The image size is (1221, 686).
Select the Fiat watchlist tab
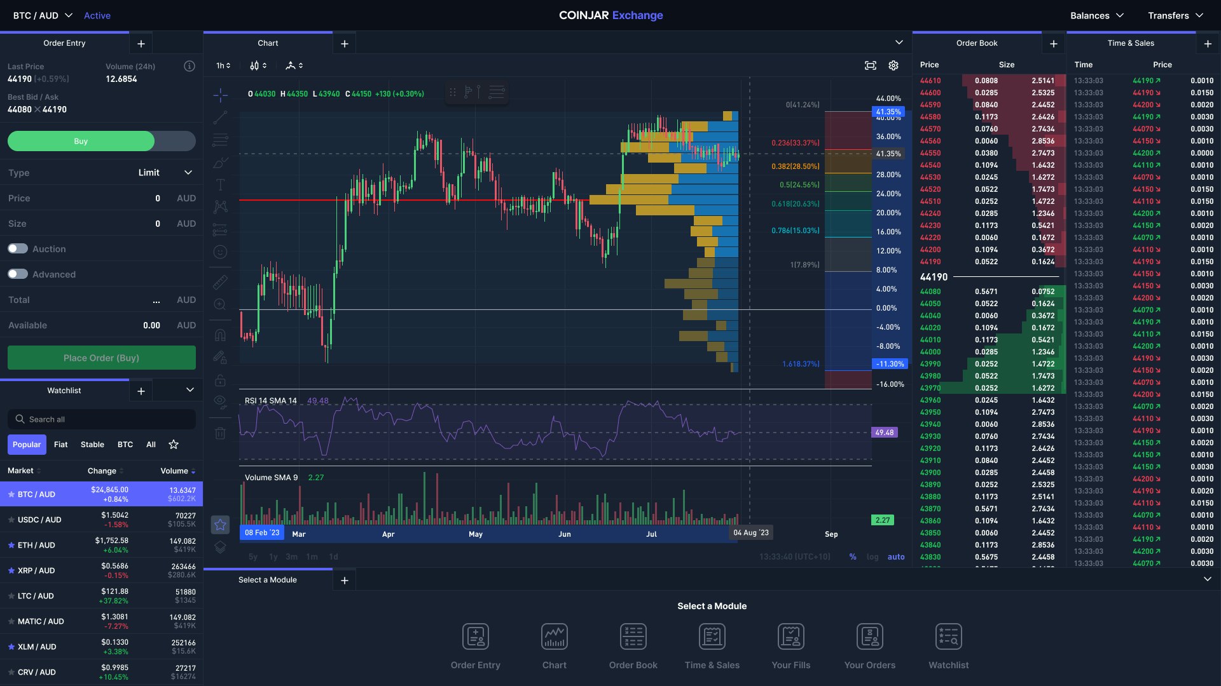(60, 445)
